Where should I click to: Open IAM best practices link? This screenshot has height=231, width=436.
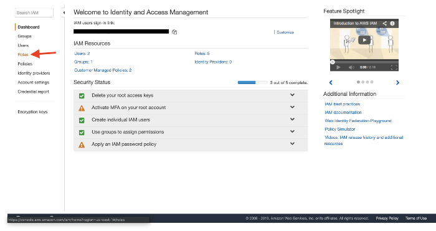coord(343,104)
